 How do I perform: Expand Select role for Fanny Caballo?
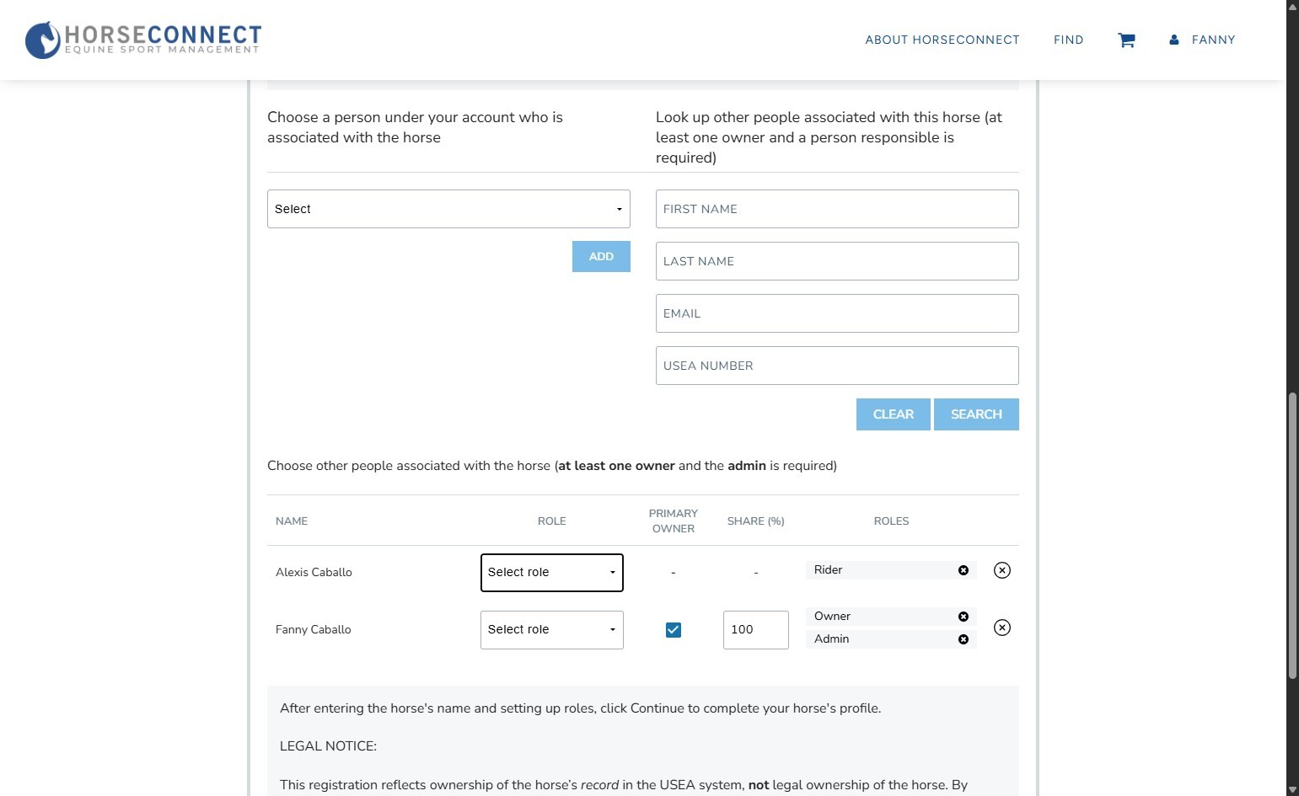pyautogui.click(x=552, y=630)
